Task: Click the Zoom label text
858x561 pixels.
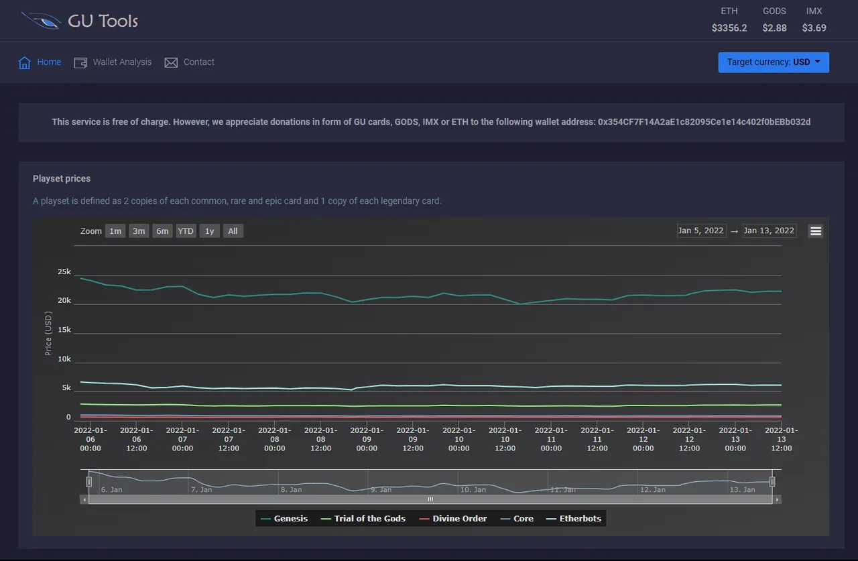Action: click(x=91, y=231)
